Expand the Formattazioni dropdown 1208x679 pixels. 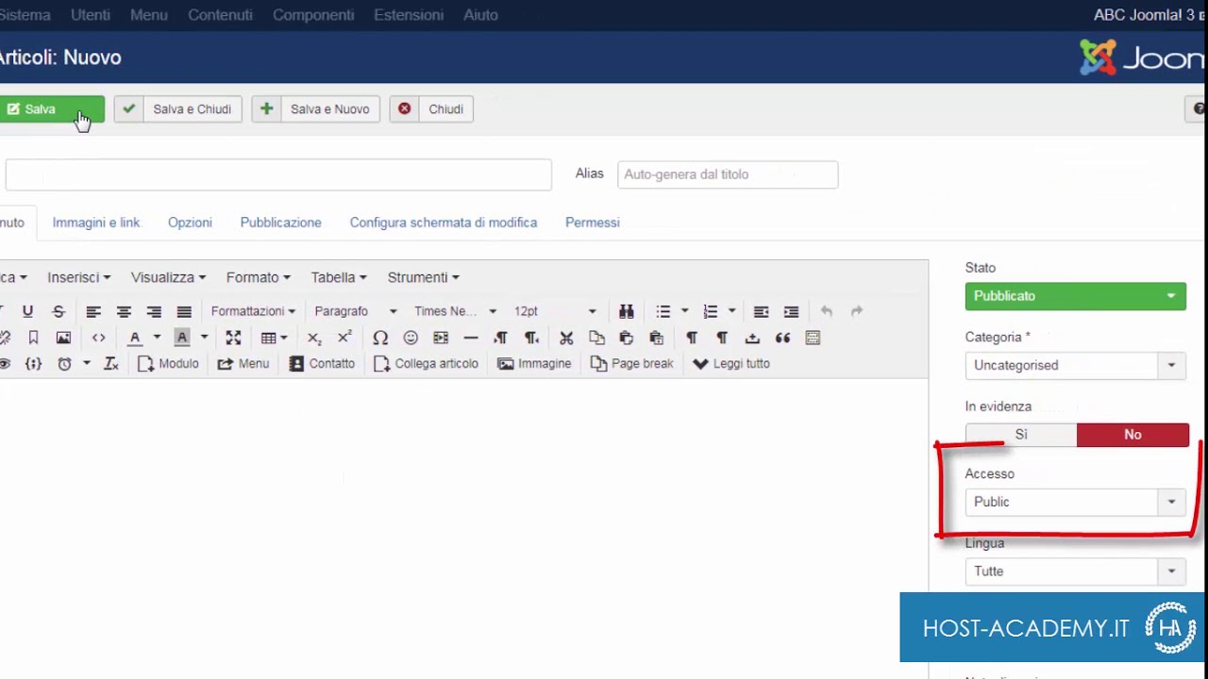click(x=253, y=311)
